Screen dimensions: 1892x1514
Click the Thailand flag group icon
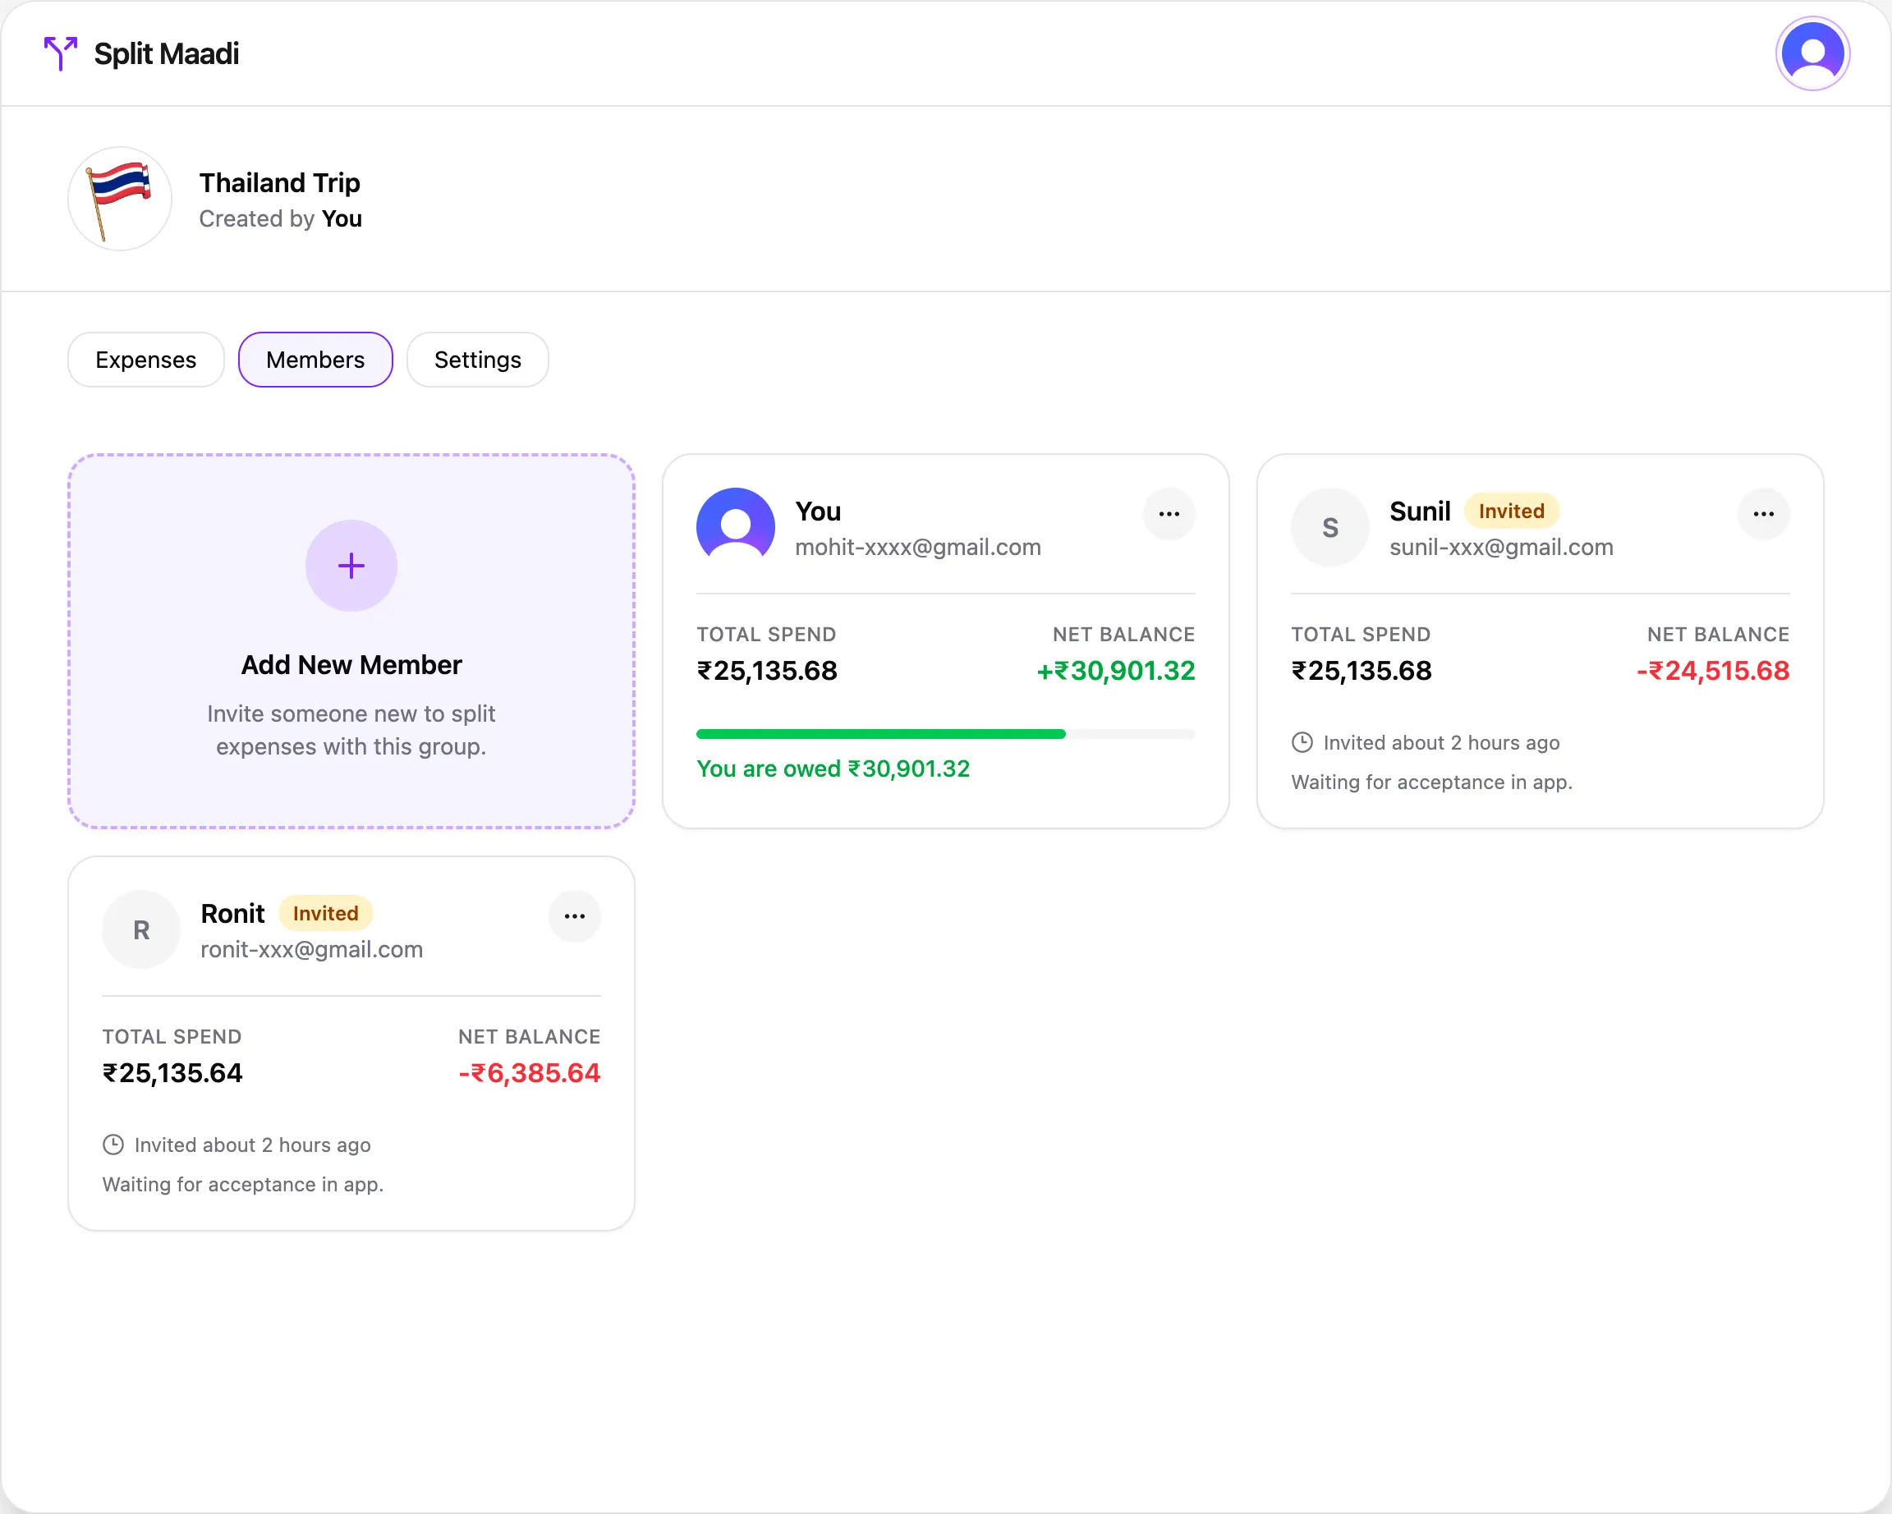(x=119, y=198)
